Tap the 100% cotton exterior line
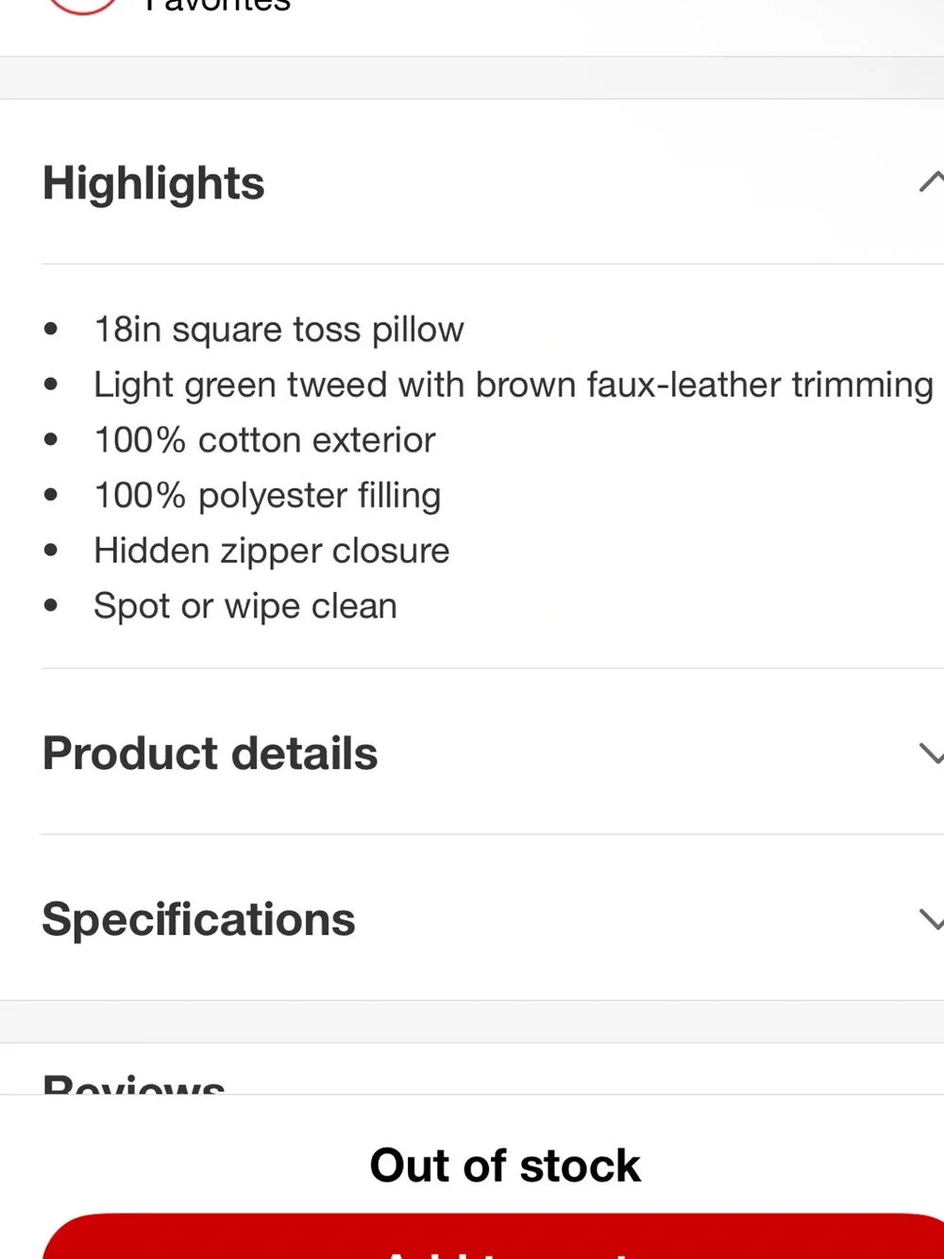This screenshot has height=1259, width=944. pos(264,440)
